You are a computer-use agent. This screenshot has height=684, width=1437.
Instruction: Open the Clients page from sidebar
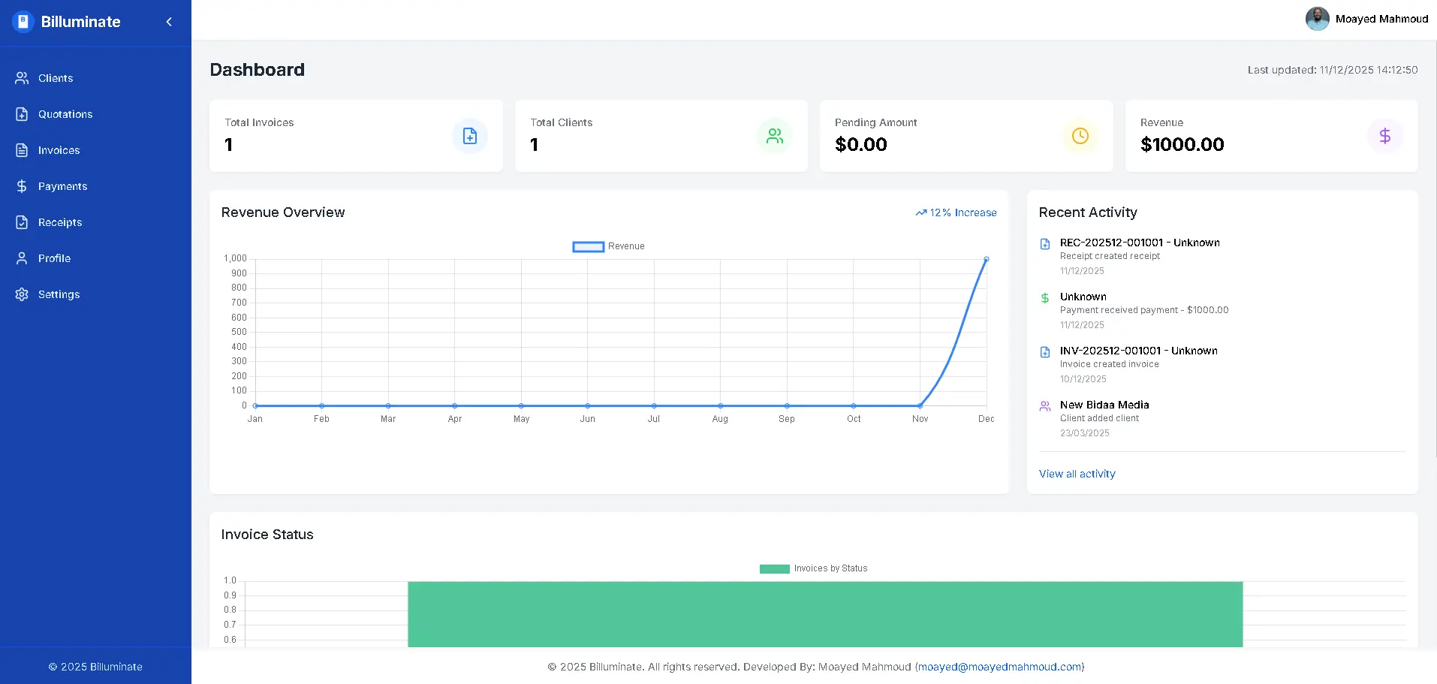pyautogui.click(x=56, y=78)
